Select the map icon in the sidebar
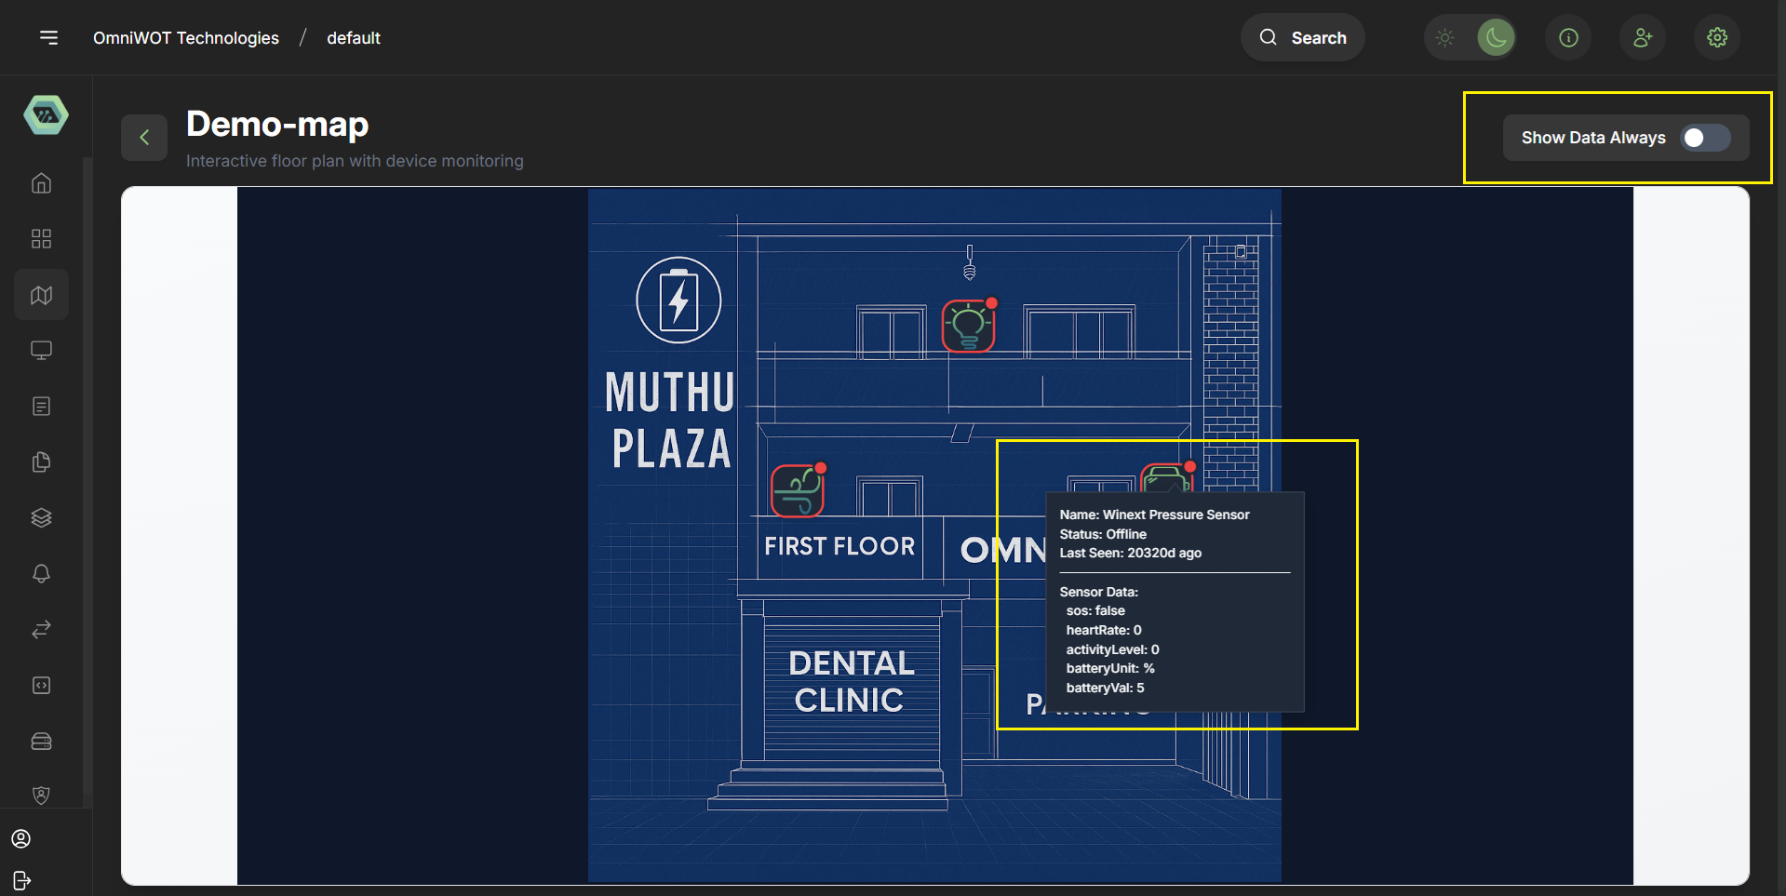The width and height of the screenshot is (1786, 896). click(41, 295)
